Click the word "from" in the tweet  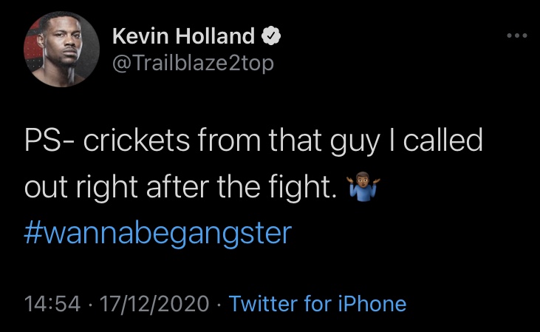pos(229,139)
